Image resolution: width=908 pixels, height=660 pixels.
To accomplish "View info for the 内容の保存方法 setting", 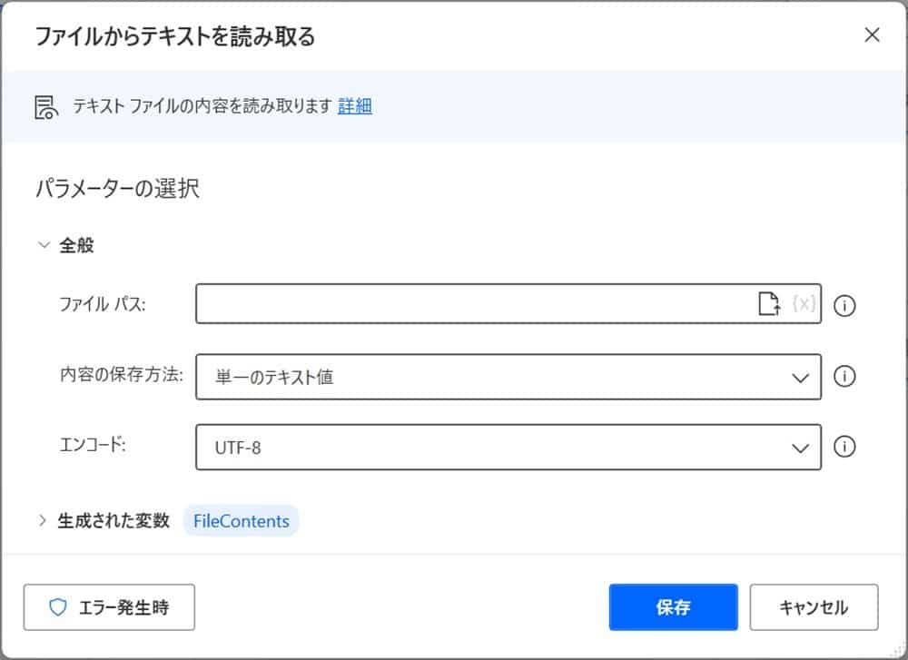I will pyautogui.click(x=844, y=377).
